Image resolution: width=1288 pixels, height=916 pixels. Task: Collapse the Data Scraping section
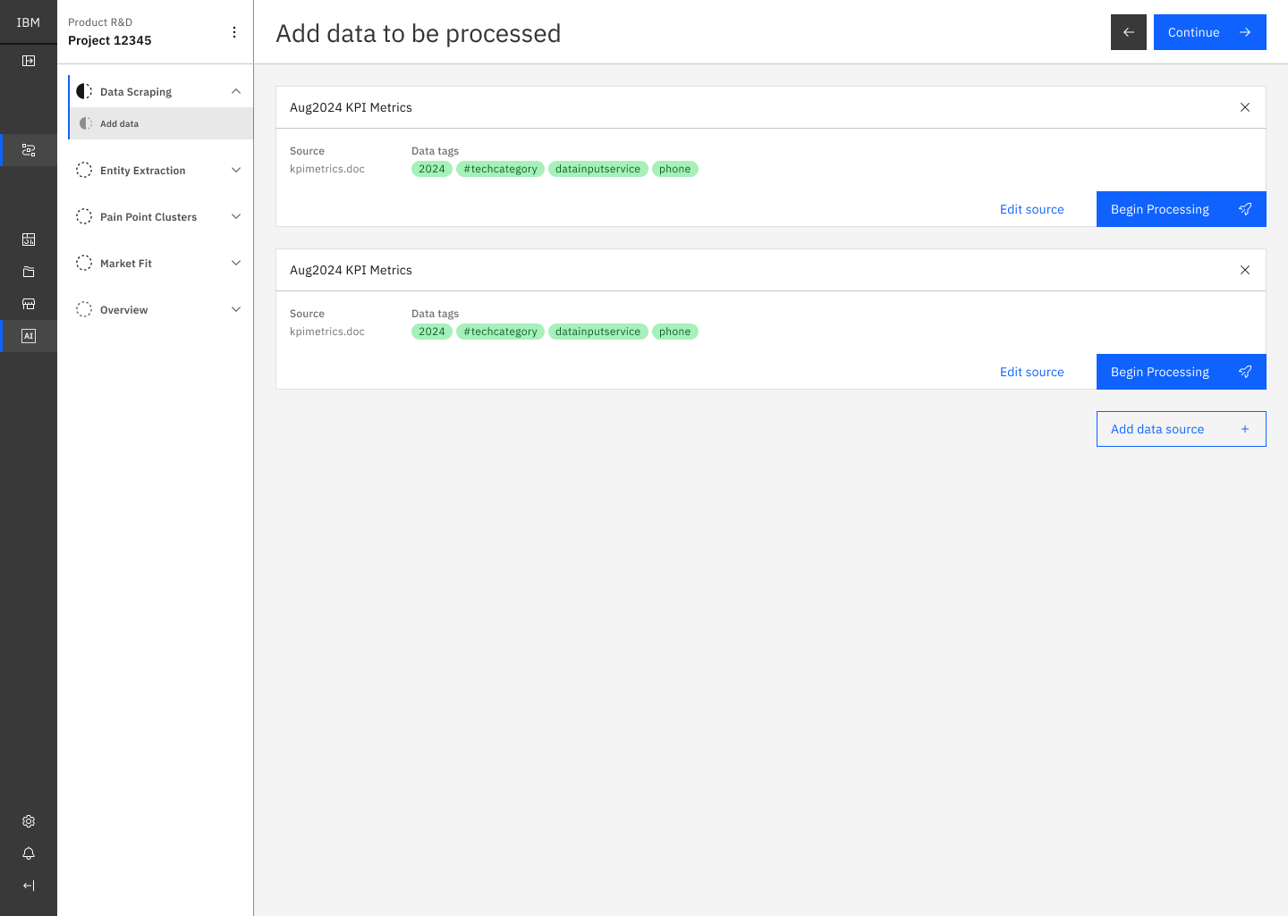pyautogui.click(x=235, y=91)
